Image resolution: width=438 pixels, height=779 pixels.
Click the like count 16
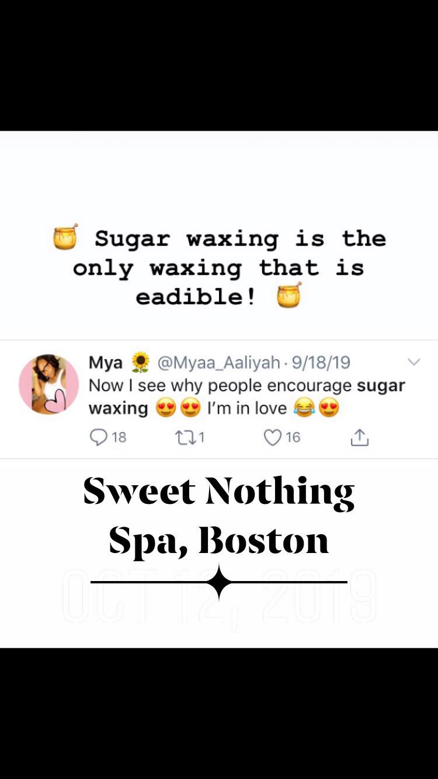293,437
